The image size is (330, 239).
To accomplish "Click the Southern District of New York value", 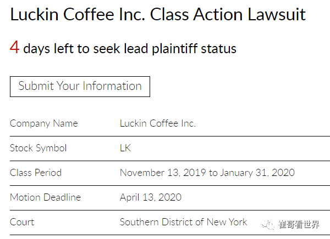I will (184, 222).
